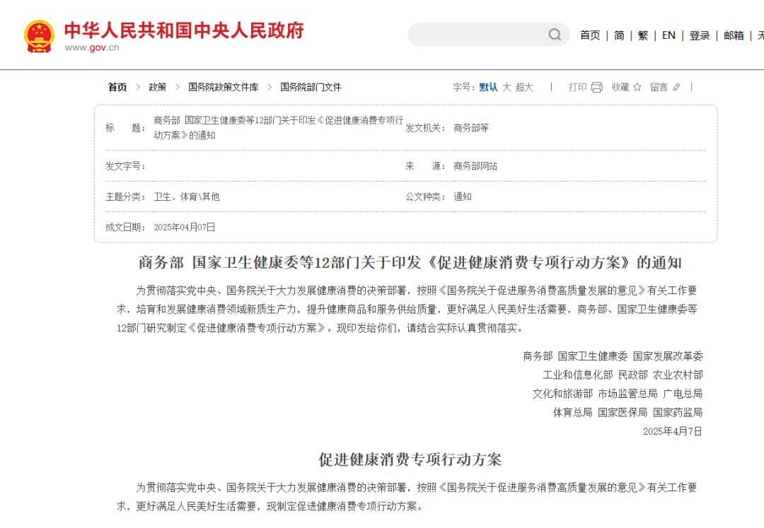Open 国务院政策文件库 breadcrumb link

(223, 87)
